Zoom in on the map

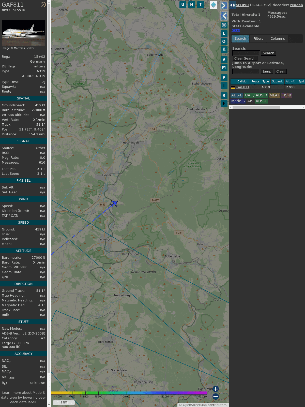point(216,389)
